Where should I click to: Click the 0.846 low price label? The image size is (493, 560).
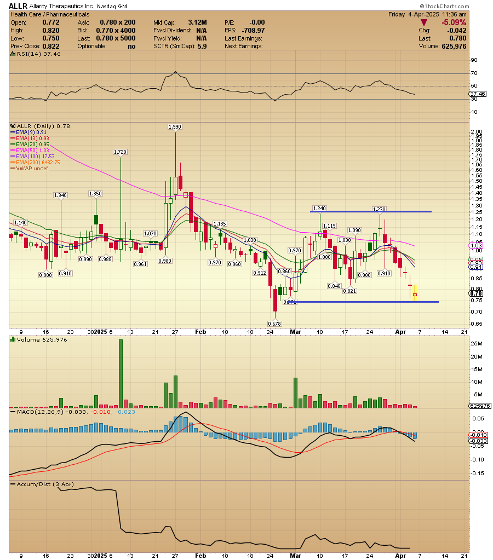(334, 286)
